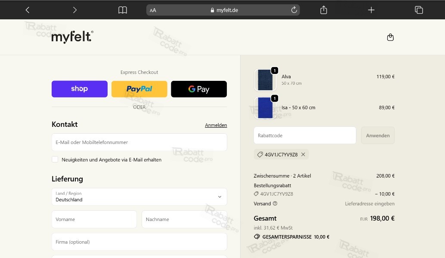The width and height of the screenshot is (445, 258).
Task: Focus the E-Mail oder Mobiltelefonnummer field
Action: 139,142
